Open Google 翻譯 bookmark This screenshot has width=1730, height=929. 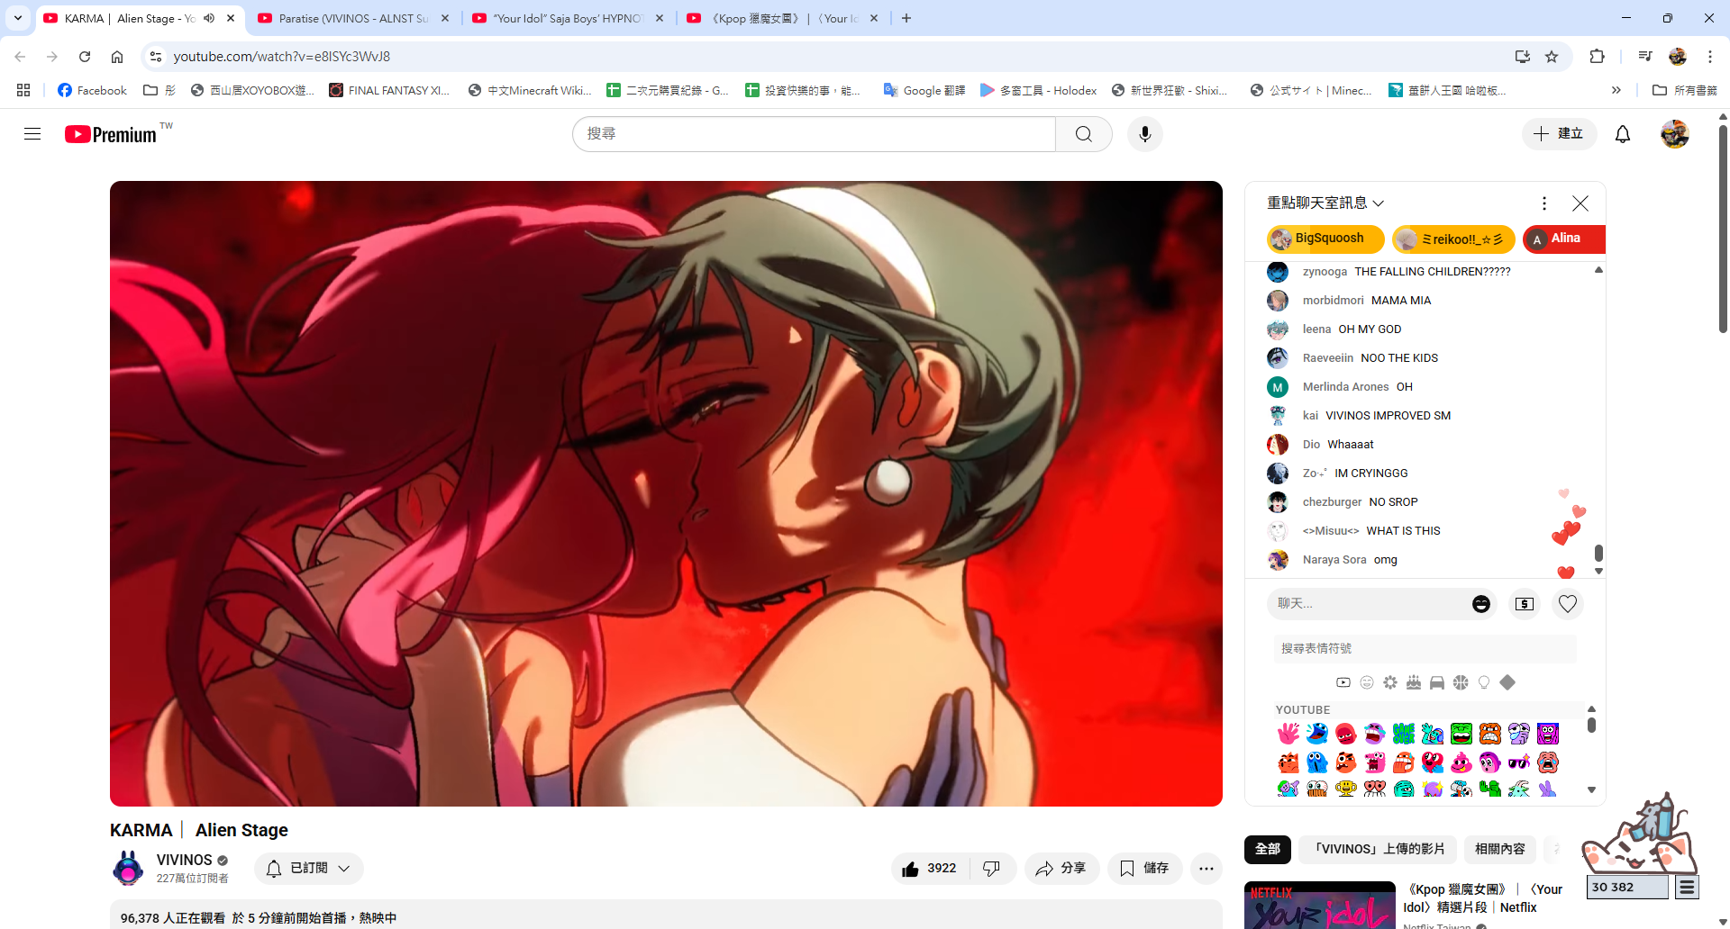click(924, 90)
